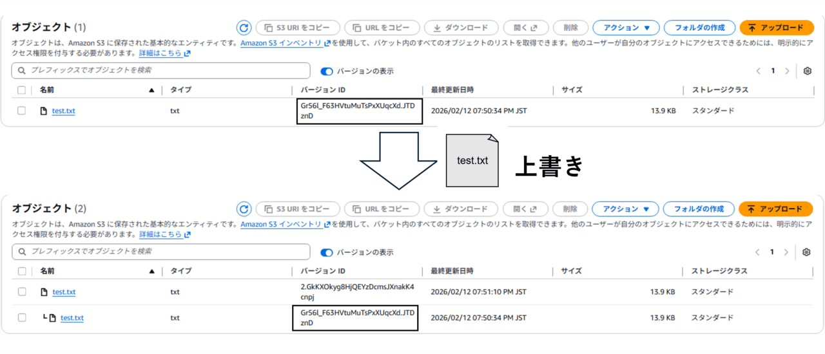
Task: Open the gear settings in the オブジェクト (2) panel
Action: (x=806, y=252)
